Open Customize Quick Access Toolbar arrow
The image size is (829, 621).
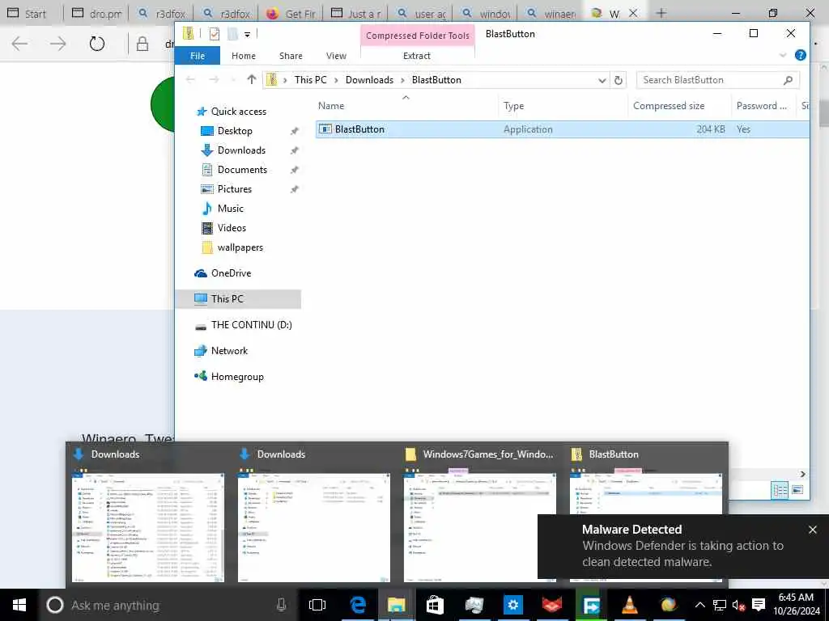[247, 34]
